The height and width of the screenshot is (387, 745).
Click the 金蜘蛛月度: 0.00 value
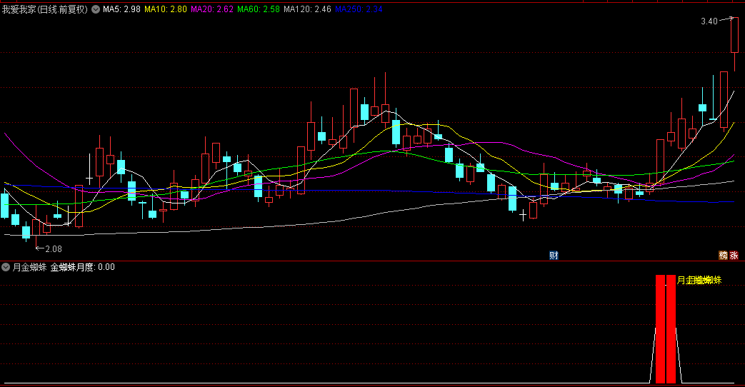click(83, 267)
